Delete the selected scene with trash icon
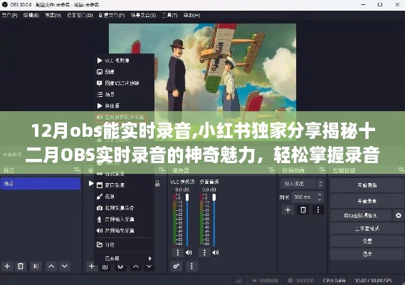This screenshot has height=285, width=405. pyautogui.click(x=21, y=266)
